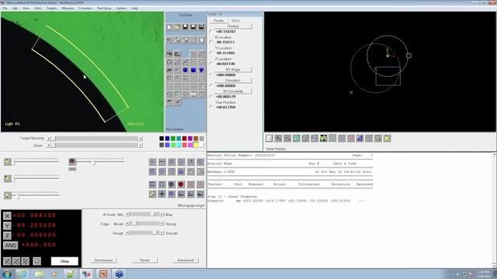This screenshot has height=279, width=497.
Task: Click the Stop button
Action: click(64, 261)
